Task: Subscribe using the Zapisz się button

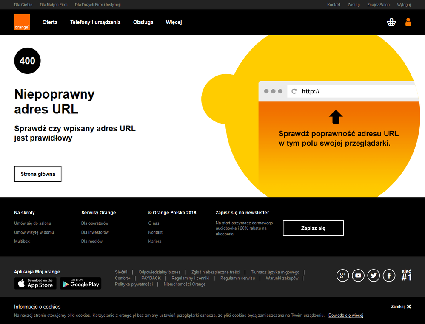Action: pos(313,228)
